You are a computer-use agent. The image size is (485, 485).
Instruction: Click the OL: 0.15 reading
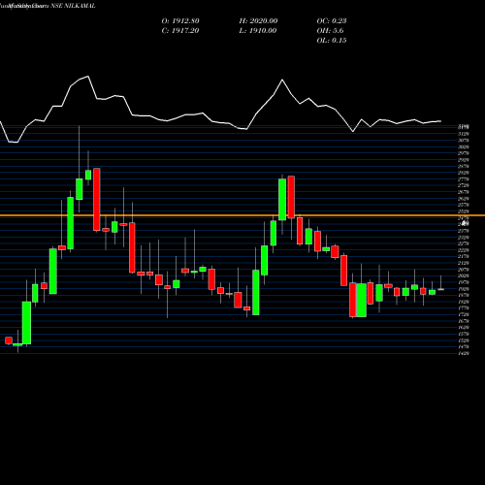332,40
